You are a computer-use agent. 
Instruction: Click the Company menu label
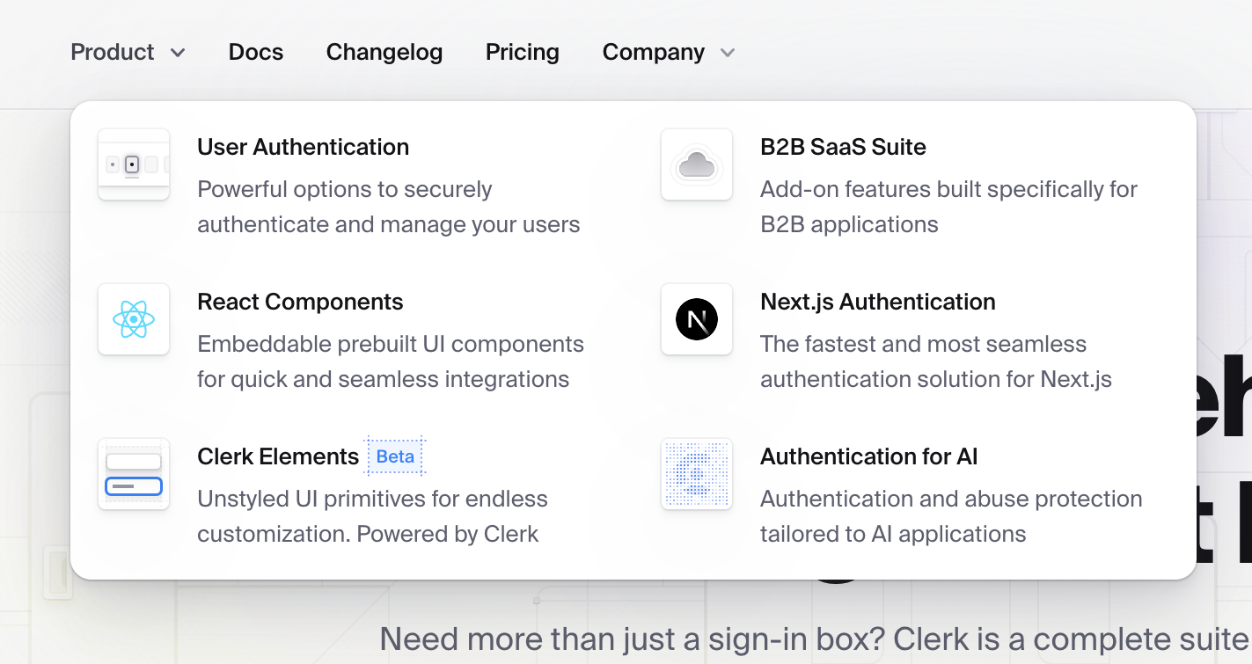point(654,53)
